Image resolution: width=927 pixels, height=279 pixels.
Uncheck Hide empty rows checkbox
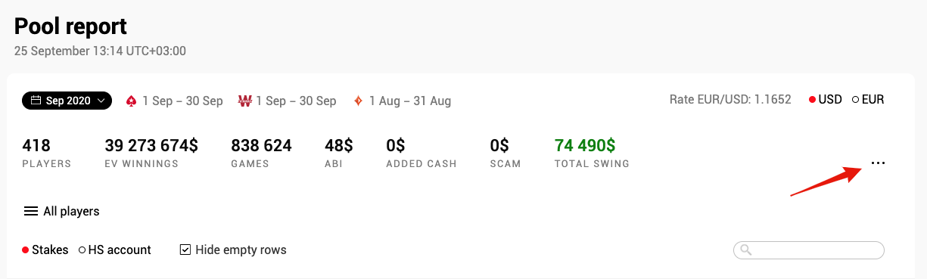point(185,250)
